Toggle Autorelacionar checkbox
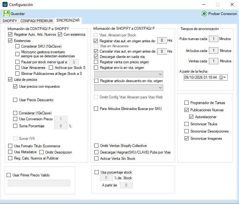The height and width of the screenshot is (204, 239). click(x=191, y=117)
